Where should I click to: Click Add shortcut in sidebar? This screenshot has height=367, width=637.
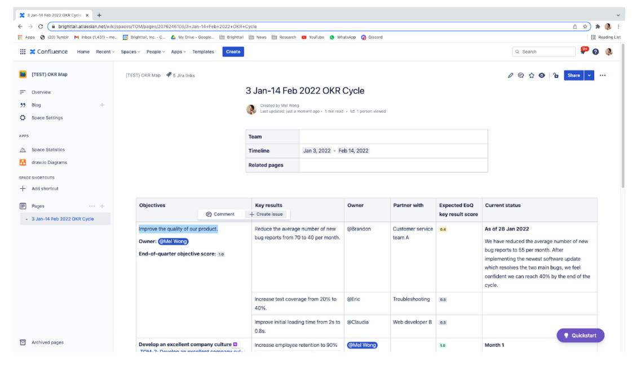click(x=45, y=189)
